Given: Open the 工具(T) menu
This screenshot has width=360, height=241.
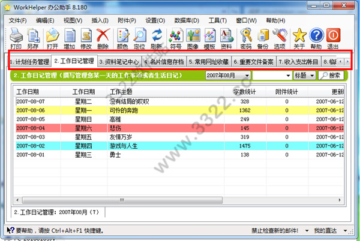Looking at the screenshot, I should [x=218, y=20].
